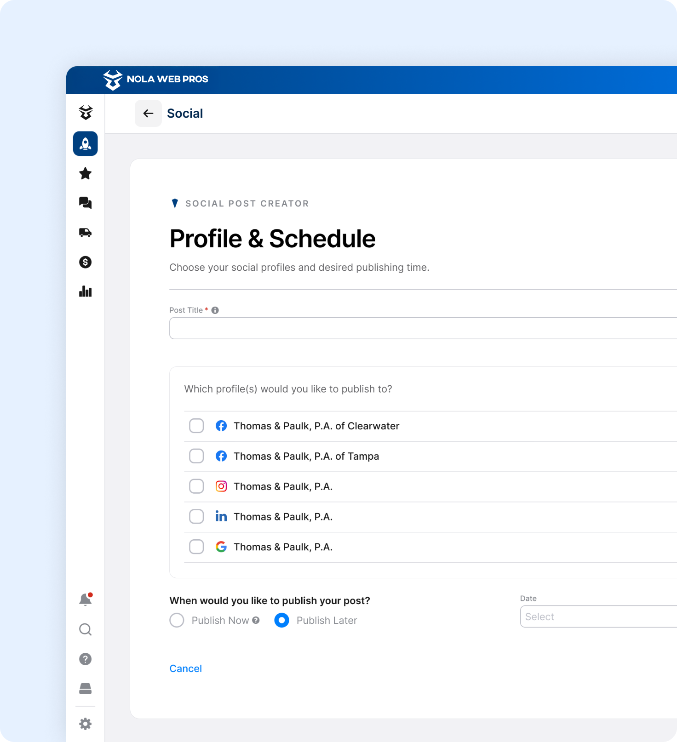Open the star reviews icon in sidebar

click(x=86, y=174)
